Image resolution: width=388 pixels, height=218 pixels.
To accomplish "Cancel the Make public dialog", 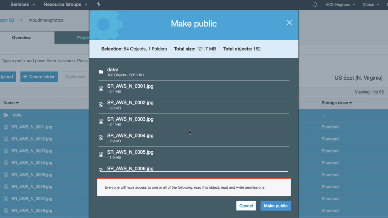I will [246, 206].
